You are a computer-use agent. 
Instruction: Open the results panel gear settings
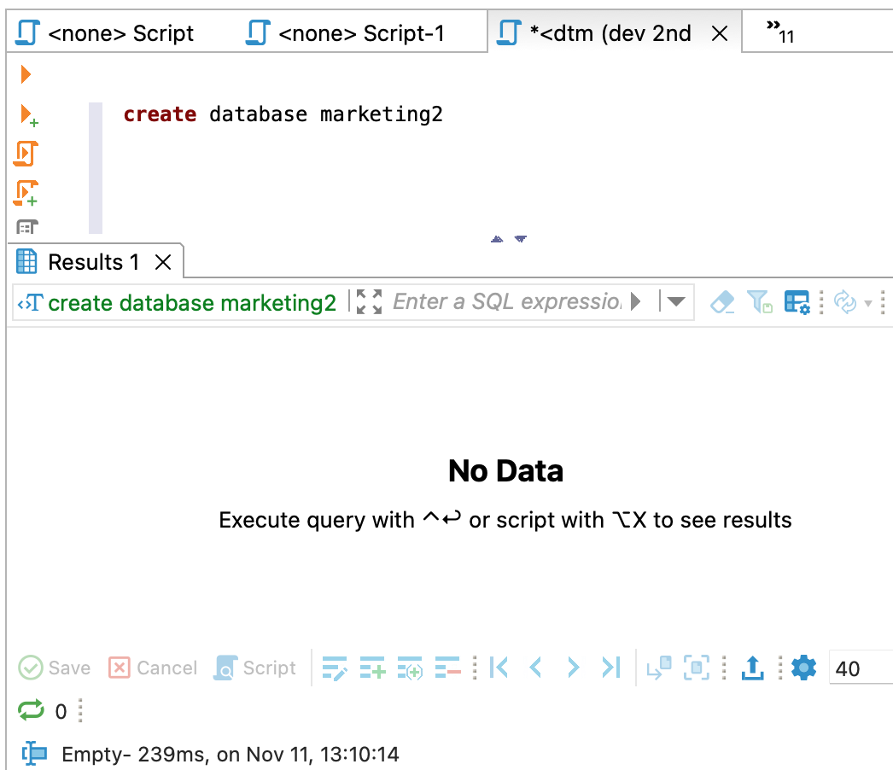(x=803, y=668)
